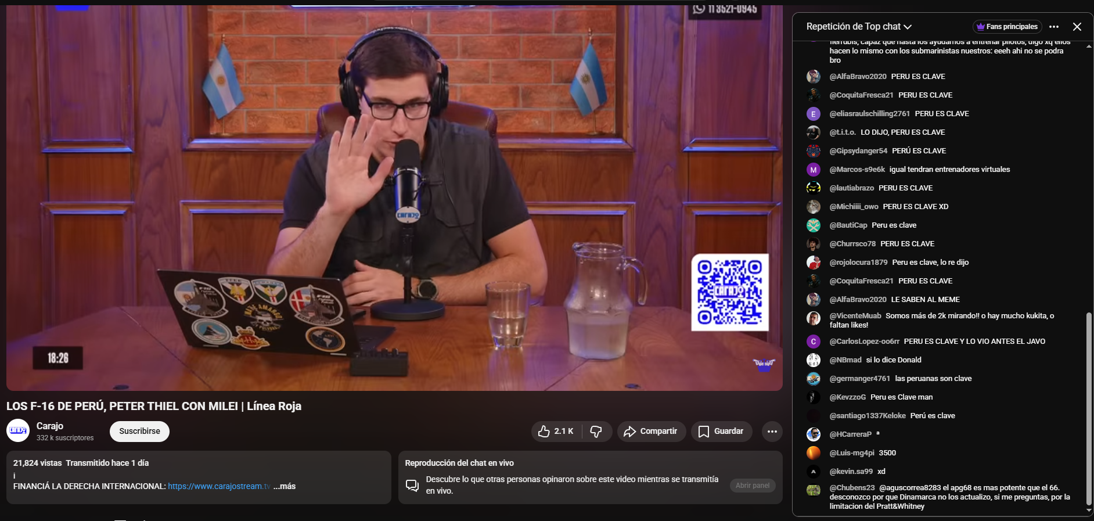Select @lautiabrazo username in chat
Screen dimensions: 1094x521
tap(852, 188)
